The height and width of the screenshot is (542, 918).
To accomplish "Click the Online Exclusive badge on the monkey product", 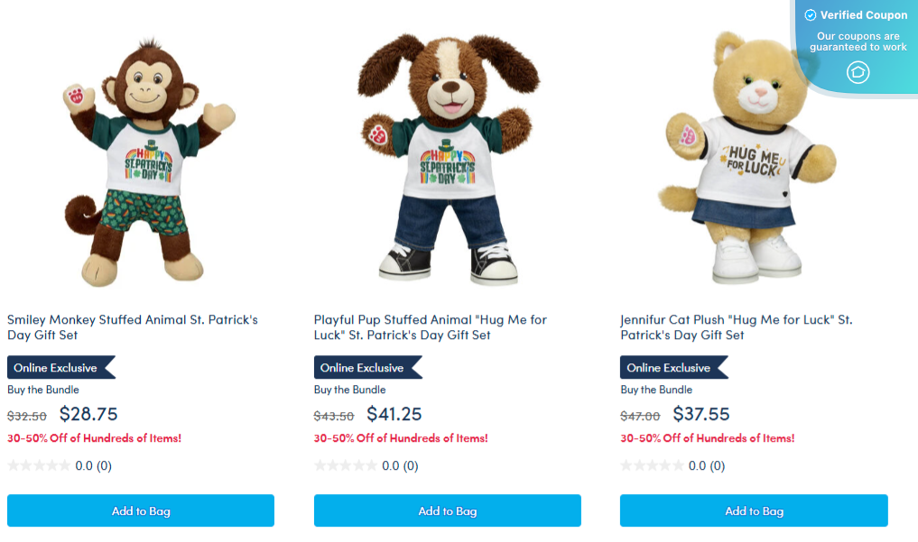I will 56,367.
